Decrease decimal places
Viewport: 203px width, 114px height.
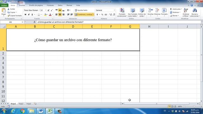pyautogui.click(x=114, y=15)
